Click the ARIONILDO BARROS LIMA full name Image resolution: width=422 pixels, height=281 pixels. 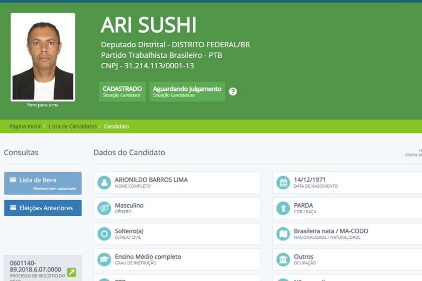pos(151,180)
